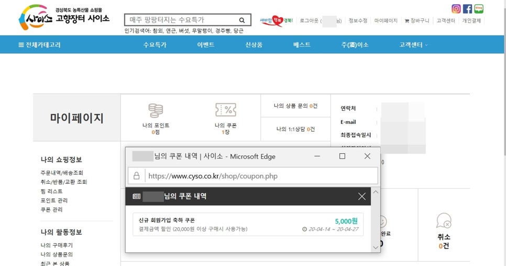Go to the 이벤트 menu
Screen dimensions: 506x266
pos(205,45)
